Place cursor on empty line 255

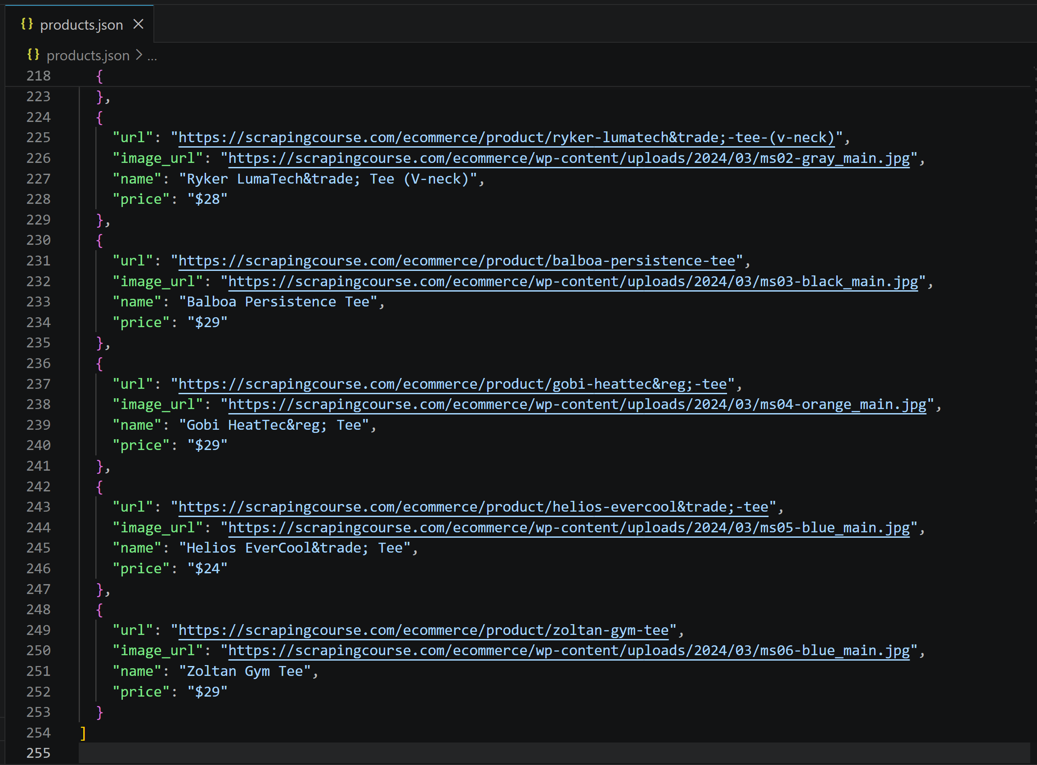(x=556, y=753)
